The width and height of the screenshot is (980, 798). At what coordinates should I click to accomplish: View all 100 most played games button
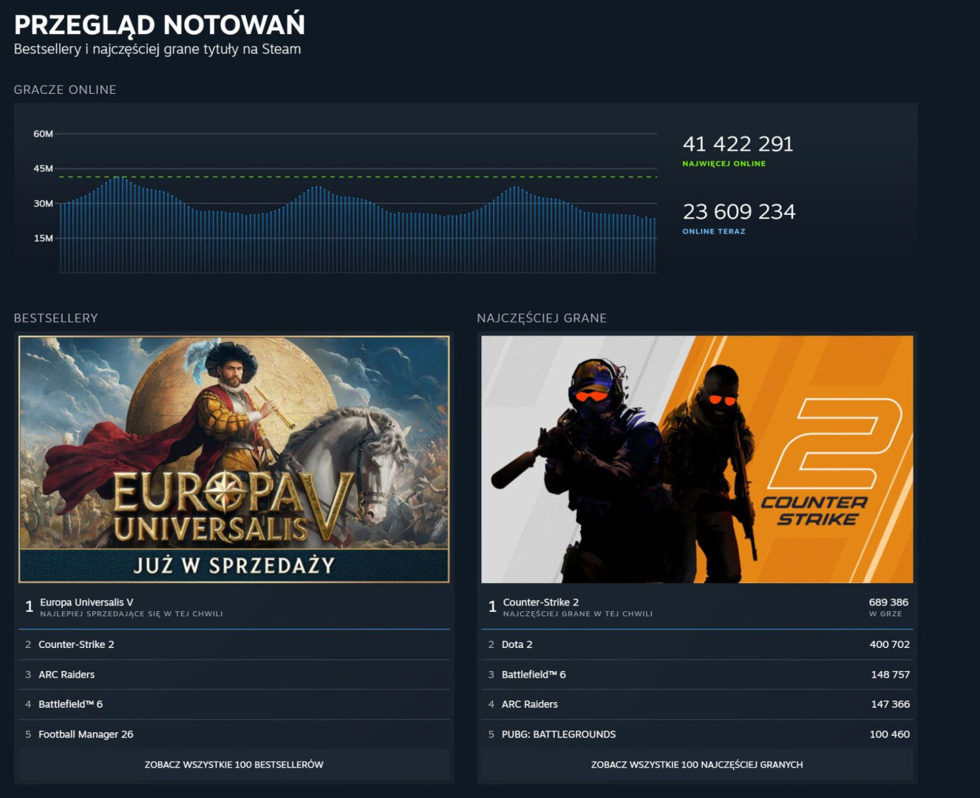tap(696, 765)
